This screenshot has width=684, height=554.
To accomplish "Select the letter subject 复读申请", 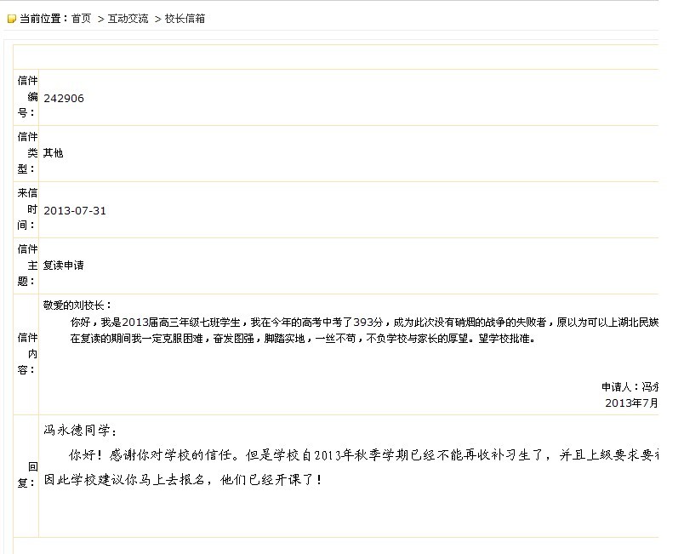I will click(64, 266).
